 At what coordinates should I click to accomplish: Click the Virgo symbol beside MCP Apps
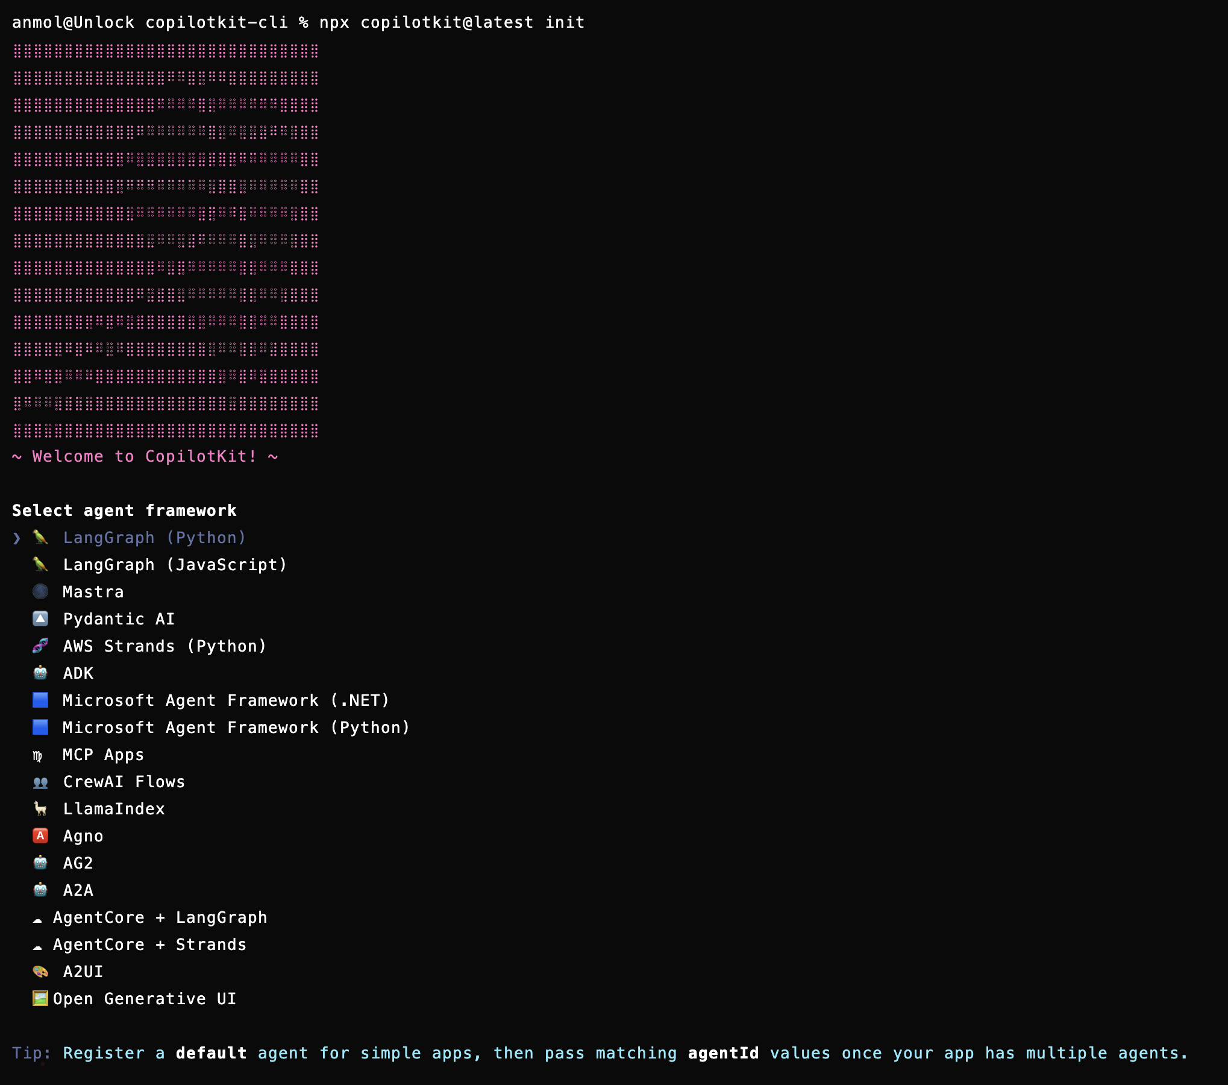[x=37, y=755]
